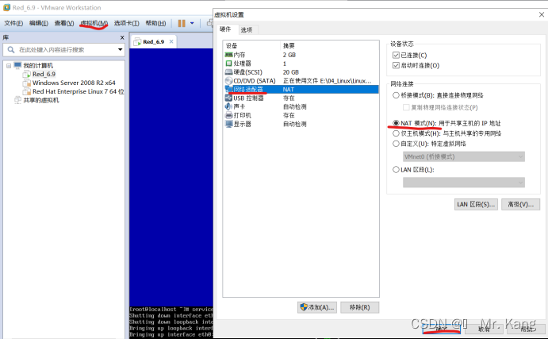Select Bridged mode (桥接模式) radio button

tap(396, 95)
